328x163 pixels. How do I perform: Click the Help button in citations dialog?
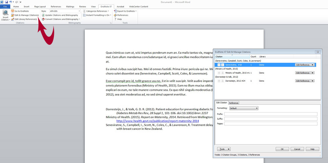(x=312, y=149)
